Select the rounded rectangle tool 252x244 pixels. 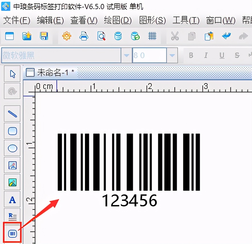(12, 131)
